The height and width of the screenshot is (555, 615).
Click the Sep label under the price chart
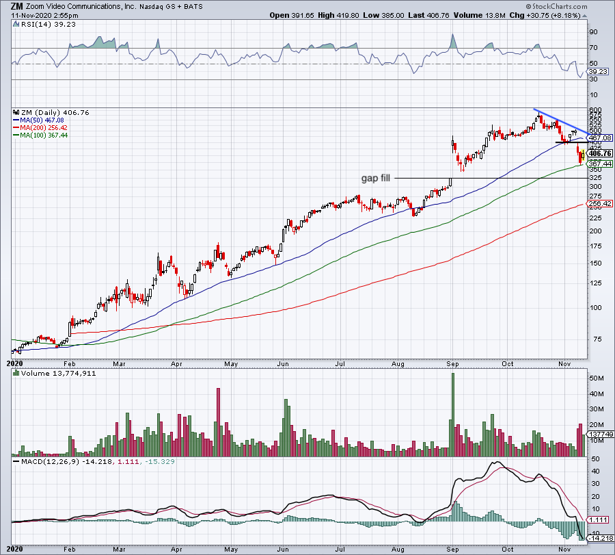(452, 363)
